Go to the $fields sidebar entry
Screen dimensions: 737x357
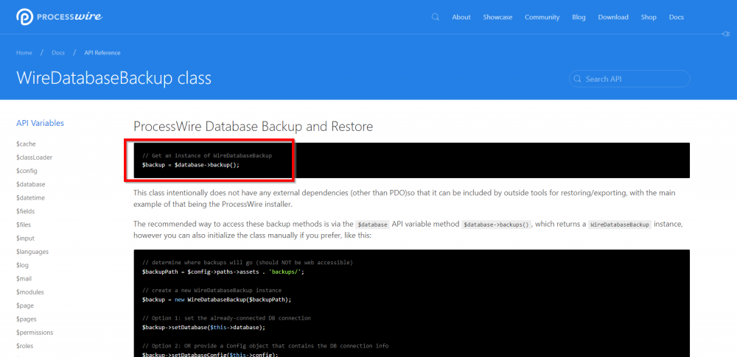click(x=26, y=211)
